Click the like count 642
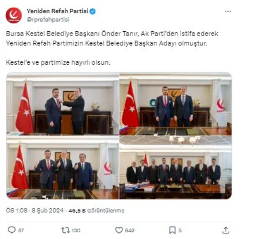Image resolution: width=256 pixels, height=239 pixels. (129, 230)
